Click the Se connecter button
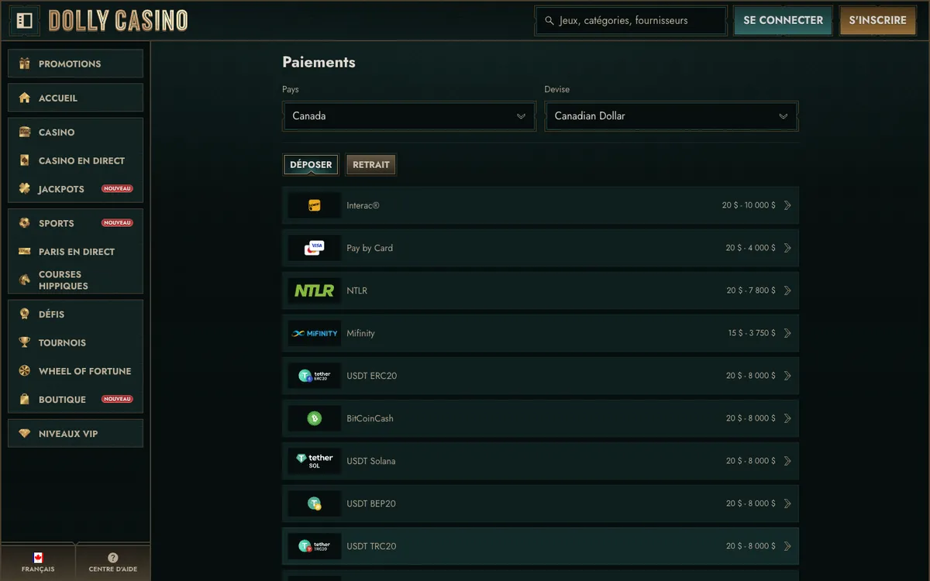Image resolution: width=930 pixels, height=581 pixels. [x=783, y=21]
